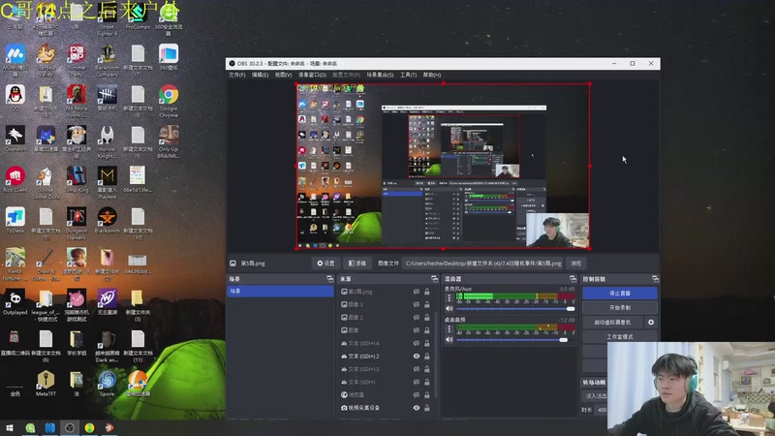Open ToDesk desktop icon
The width and height of the screenshot is (775, 436).
[15, 221]
